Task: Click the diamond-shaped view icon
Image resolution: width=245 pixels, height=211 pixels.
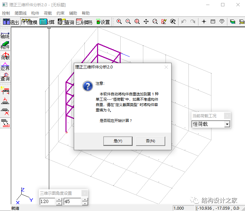Action: click(222, 21)
